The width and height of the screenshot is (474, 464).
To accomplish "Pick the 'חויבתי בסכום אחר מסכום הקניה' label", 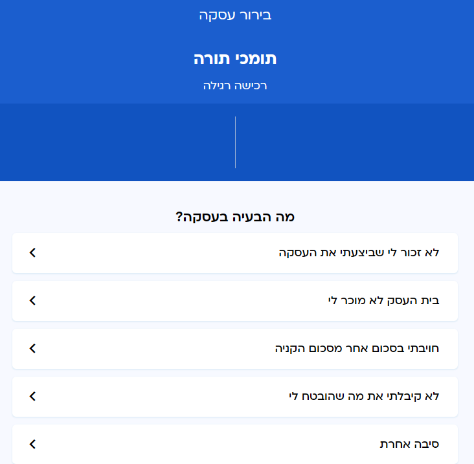I will pyautogui.click(x=357, y=349).
